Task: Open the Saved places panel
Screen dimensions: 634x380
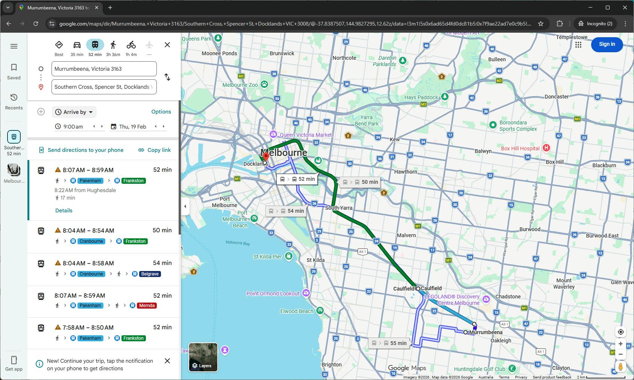Action: tap(14, 71)
